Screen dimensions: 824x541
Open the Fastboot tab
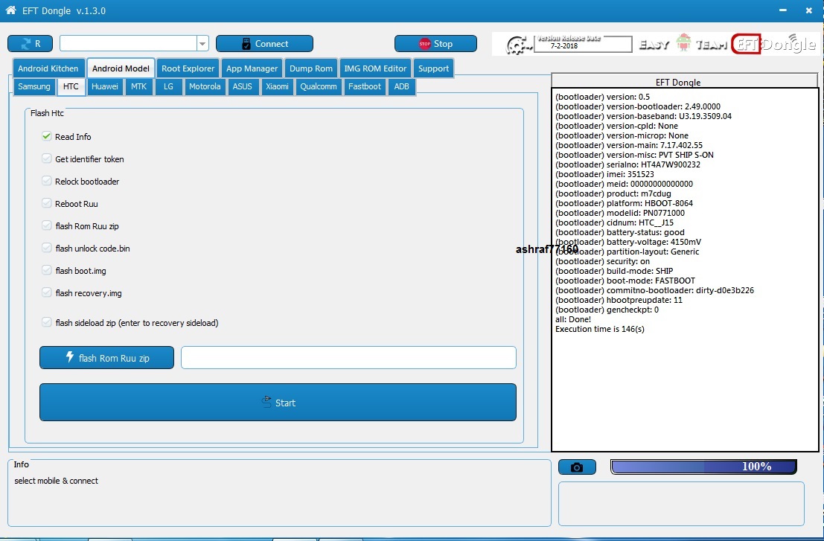(365, 86)
